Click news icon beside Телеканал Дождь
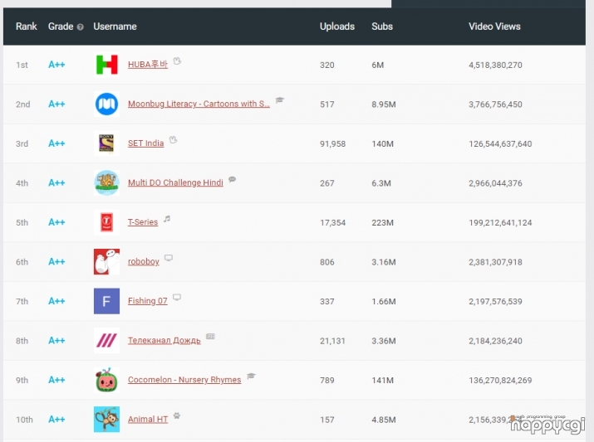Screen dimensions: 594x442 click(x=210, y=337)
